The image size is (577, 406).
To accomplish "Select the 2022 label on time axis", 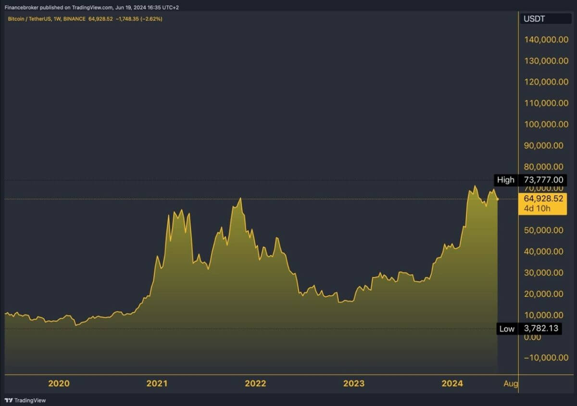I will (255, 383).
